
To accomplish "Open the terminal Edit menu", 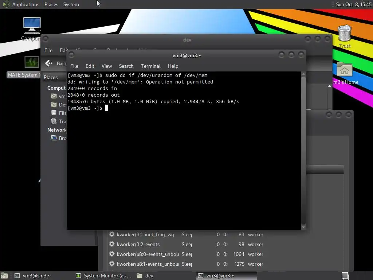I will pos(90,66).
